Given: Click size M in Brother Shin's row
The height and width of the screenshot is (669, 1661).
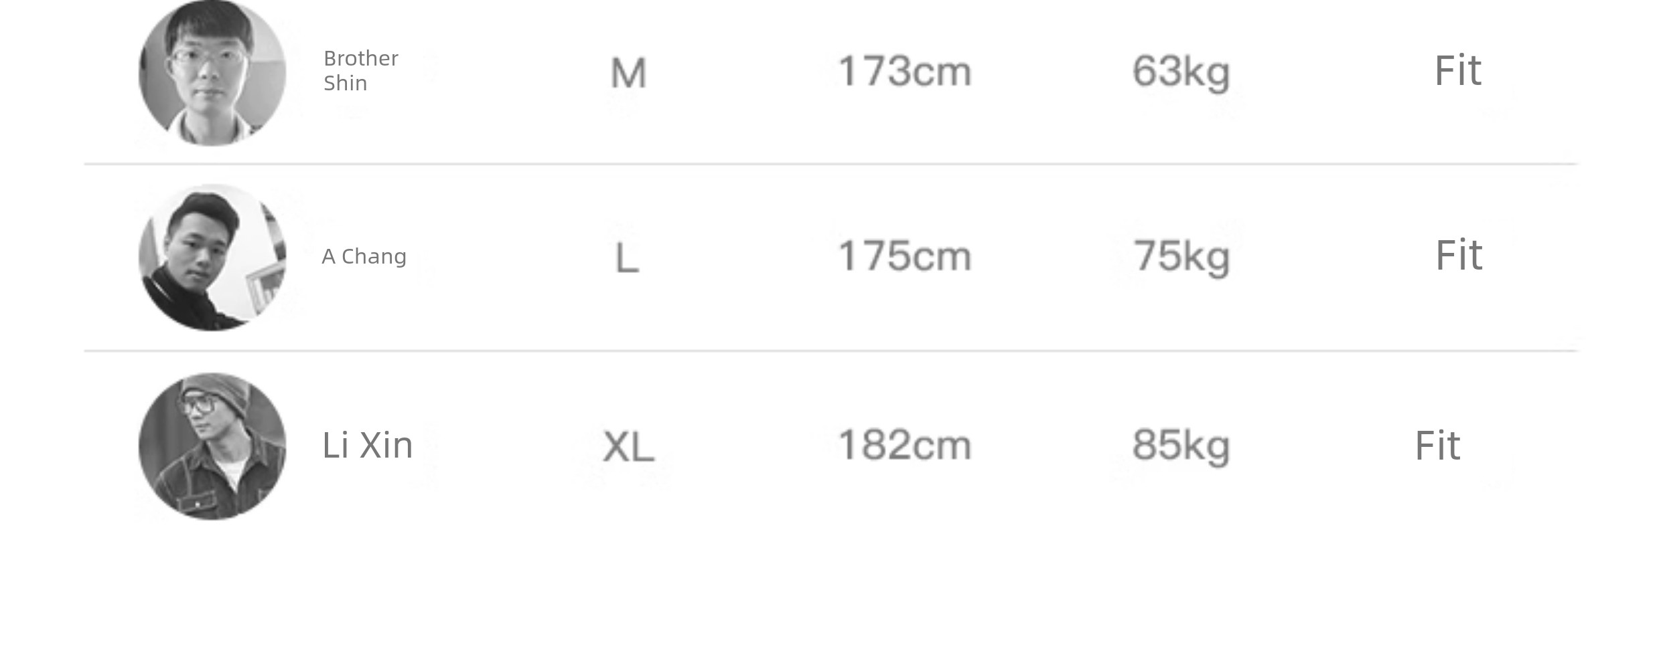Looking at the screenshot, I should [x=628, y=74].
